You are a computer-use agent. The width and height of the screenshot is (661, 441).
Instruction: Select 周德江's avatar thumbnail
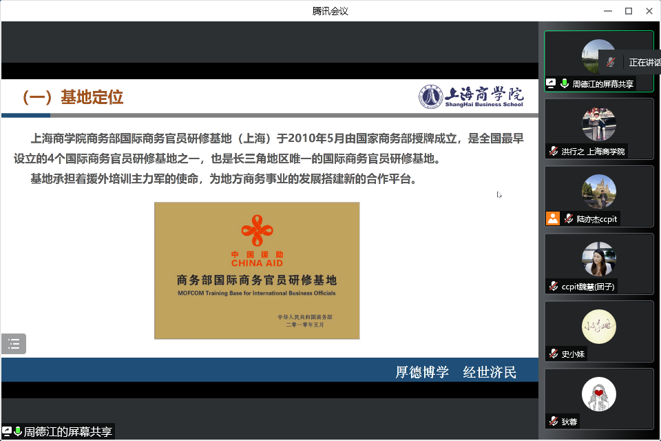pos(590,57)
